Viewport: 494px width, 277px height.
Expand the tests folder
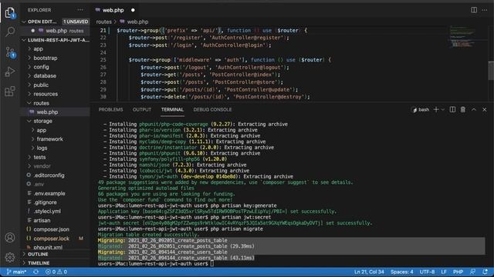[x=39, y=157]
